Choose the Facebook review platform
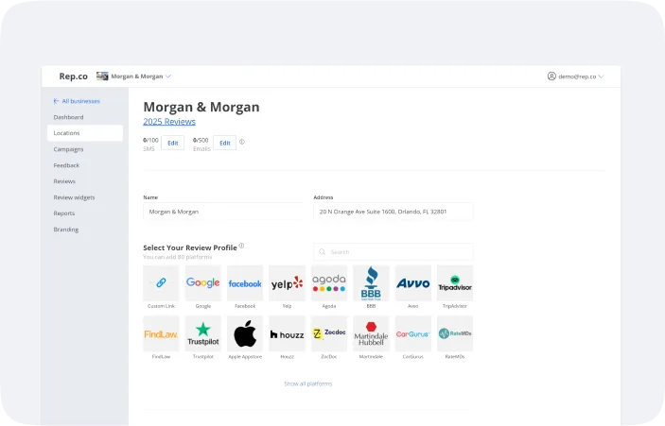This screenshot has height=426, width=665. pyautogui.click(x=245, y=282)
